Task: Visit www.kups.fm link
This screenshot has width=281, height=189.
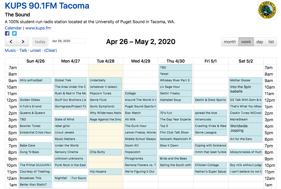Action: (x=38, y=28)
